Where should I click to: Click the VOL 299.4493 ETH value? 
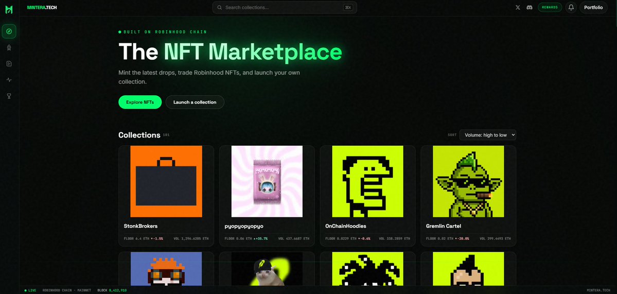pyautogui.click(x=496, y=238)
